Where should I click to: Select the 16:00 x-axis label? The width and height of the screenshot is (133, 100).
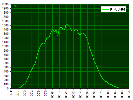pos(94,94)
